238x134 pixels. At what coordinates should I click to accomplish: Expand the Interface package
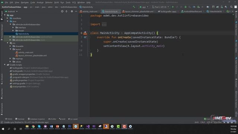[x=13, y=28]
